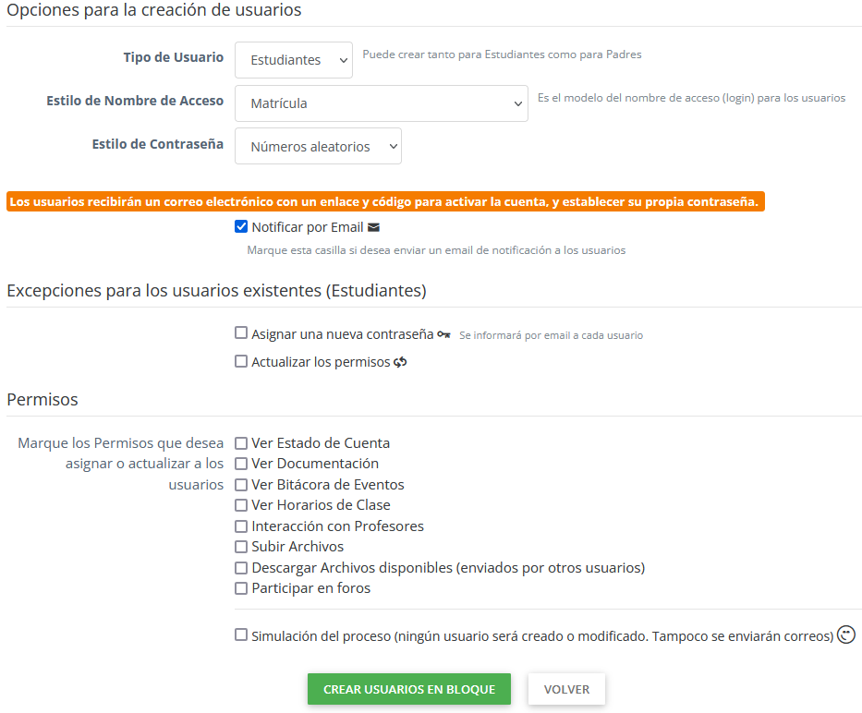The image size is (862, 713).
Task: Click the Crear Usuarios en Bloque button
Action: point(408,689)
